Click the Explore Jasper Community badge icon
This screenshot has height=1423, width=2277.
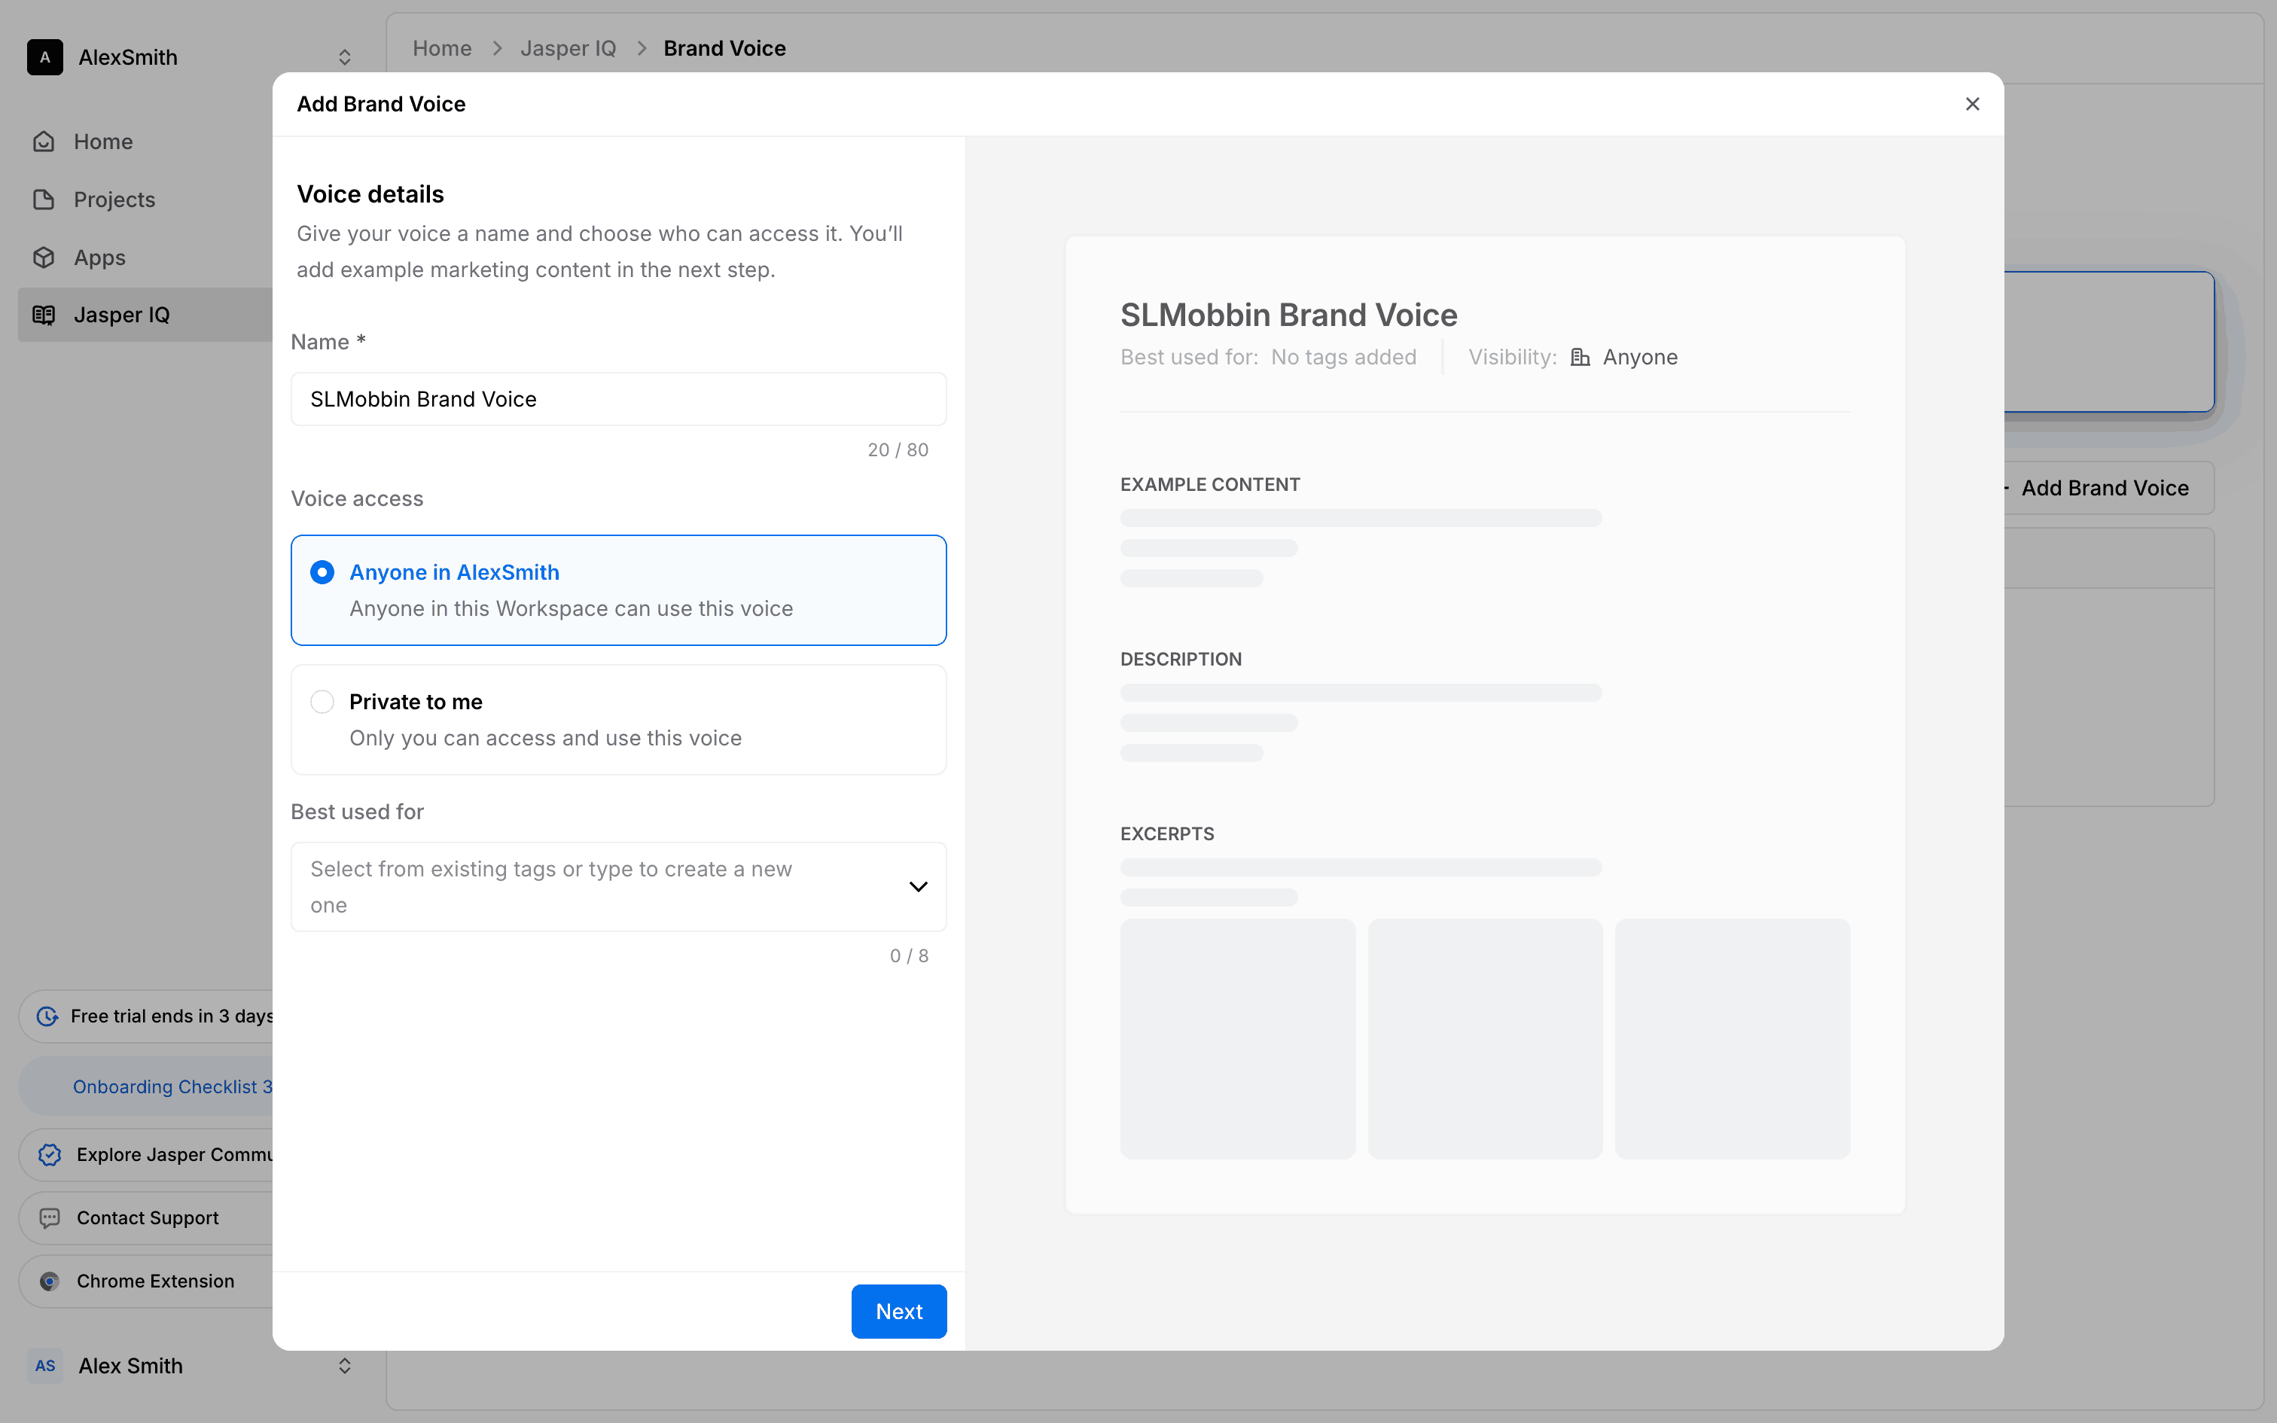(x=50, y=1155)
